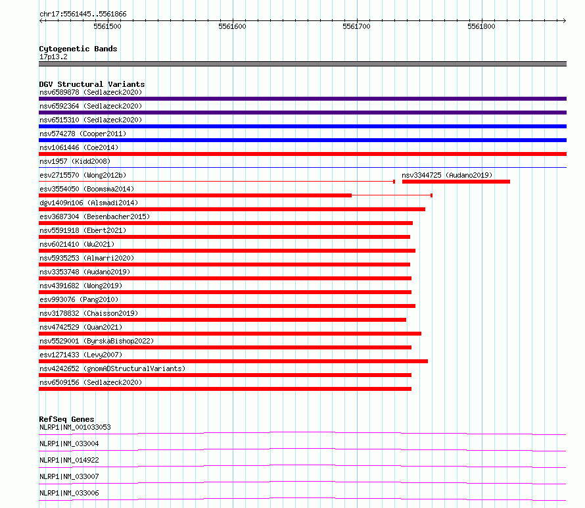
Task: Click the NLRP1|NM_033006 transcript label
Action: [x=69, y=493]
